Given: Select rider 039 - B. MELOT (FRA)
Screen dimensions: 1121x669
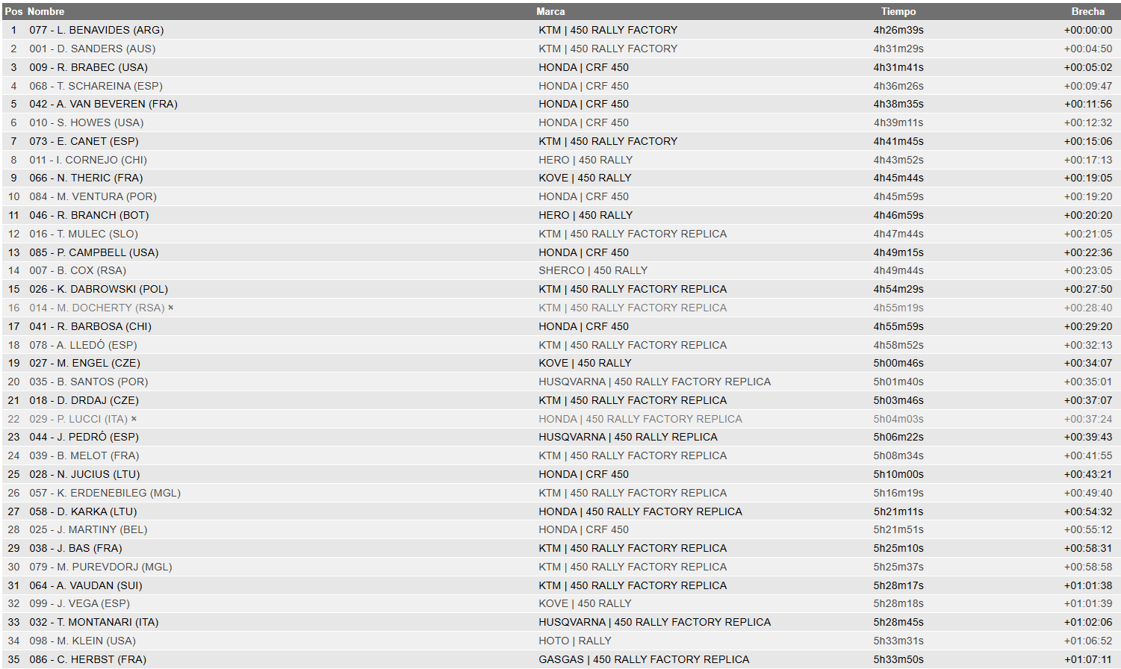Looking at the screenshot, I should click(84, 455).
